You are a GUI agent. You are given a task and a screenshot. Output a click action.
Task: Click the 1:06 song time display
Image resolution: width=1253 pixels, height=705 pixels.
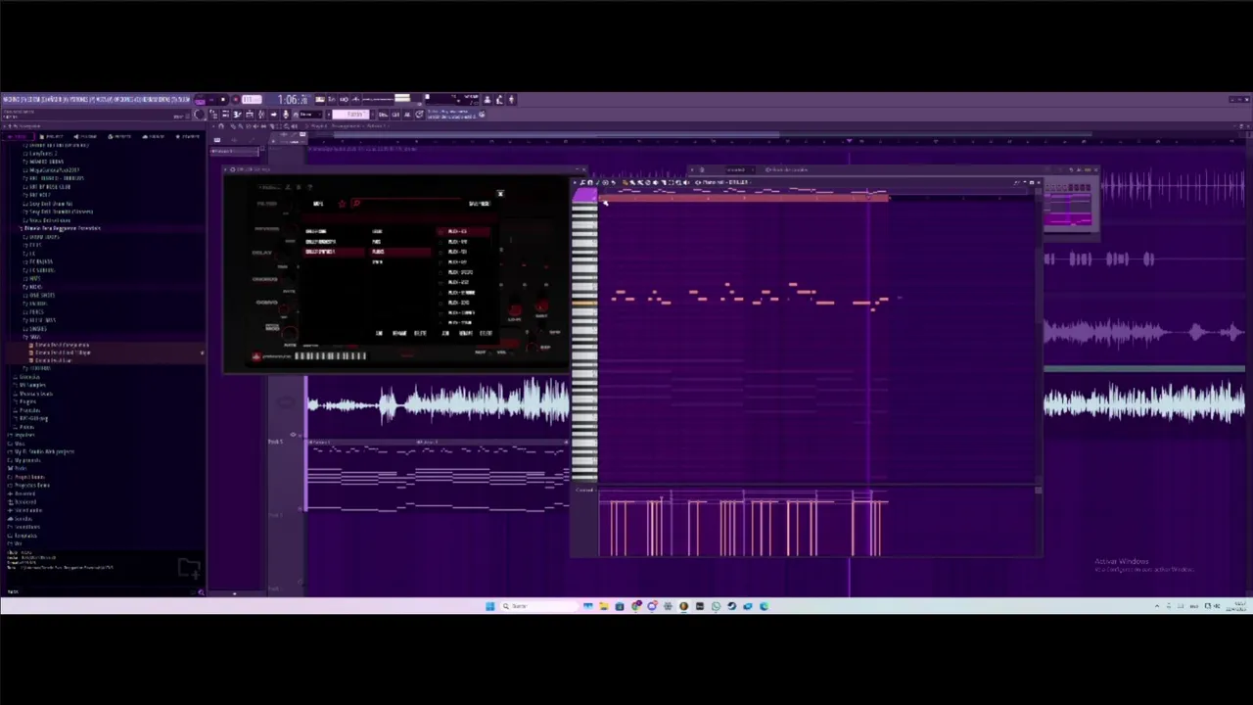pyautogui.click(x=293, y=99)
